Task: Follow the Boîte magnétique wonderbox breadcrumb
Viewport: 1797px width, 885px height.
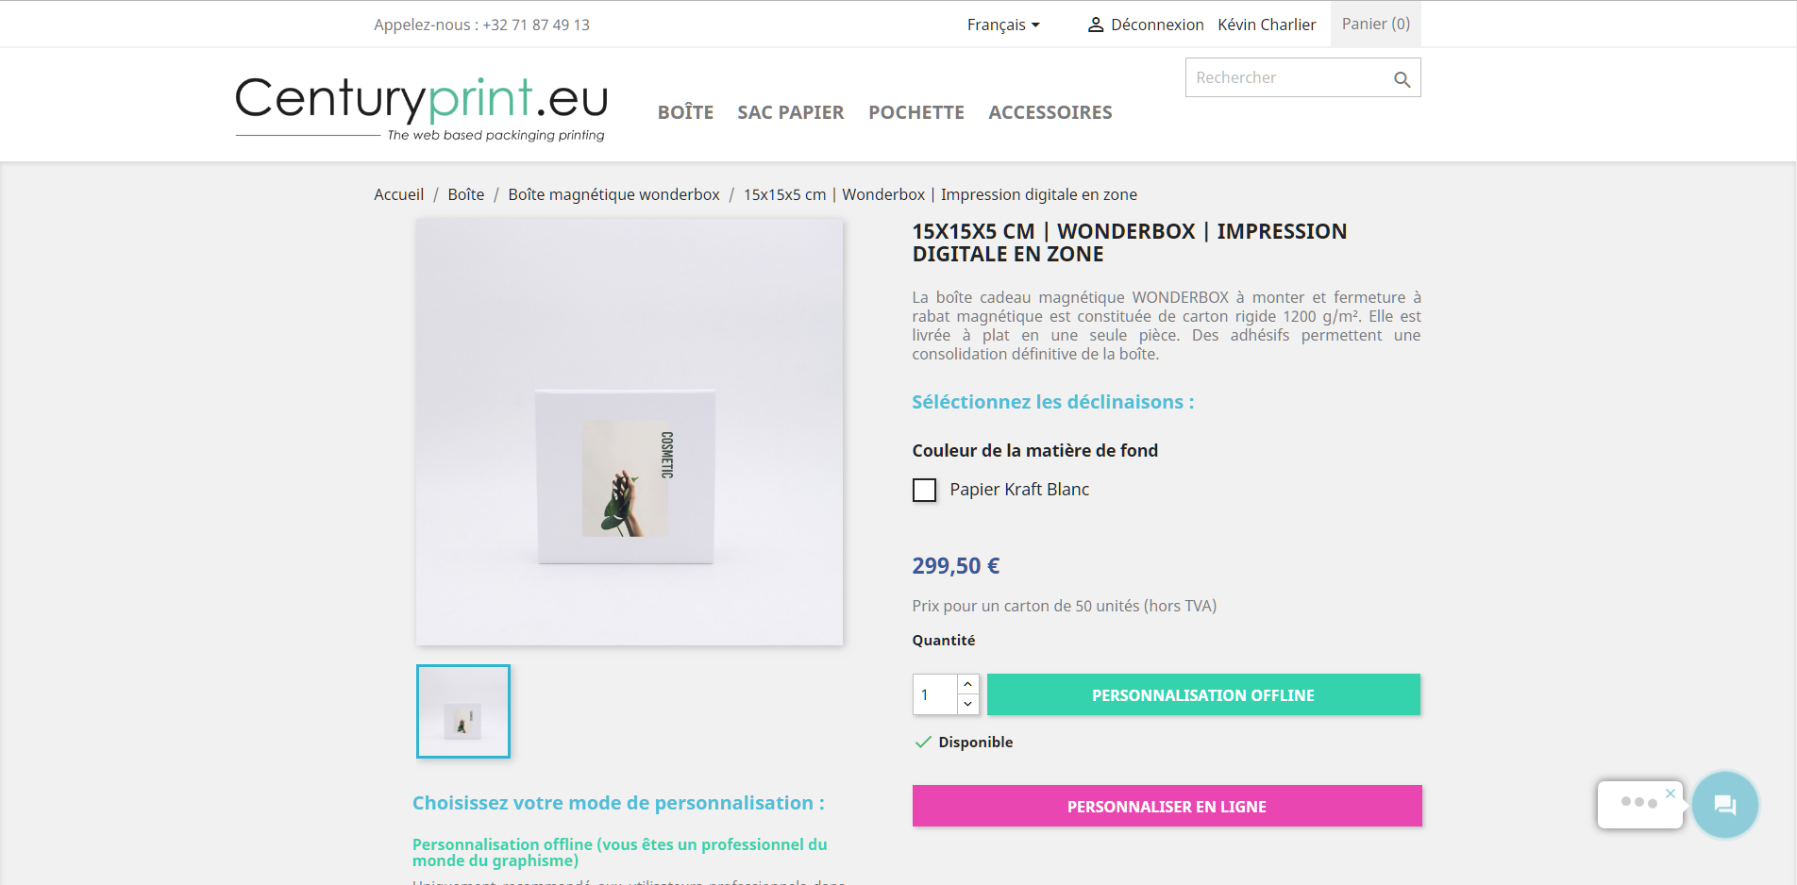Action: click(x=613, y=194)
